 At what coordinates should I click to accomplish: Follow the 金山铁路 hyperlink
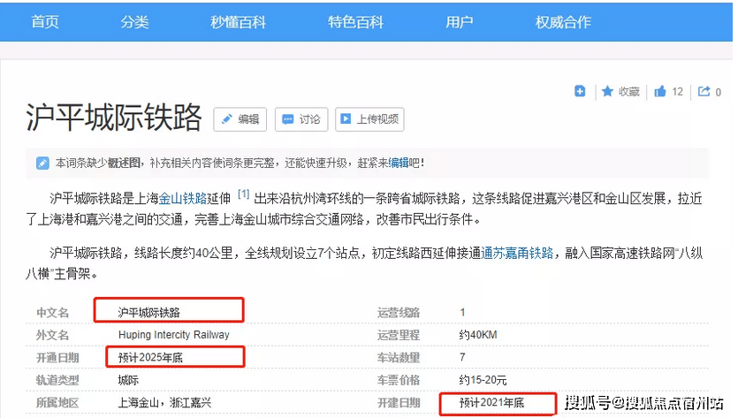click(182, 198)
